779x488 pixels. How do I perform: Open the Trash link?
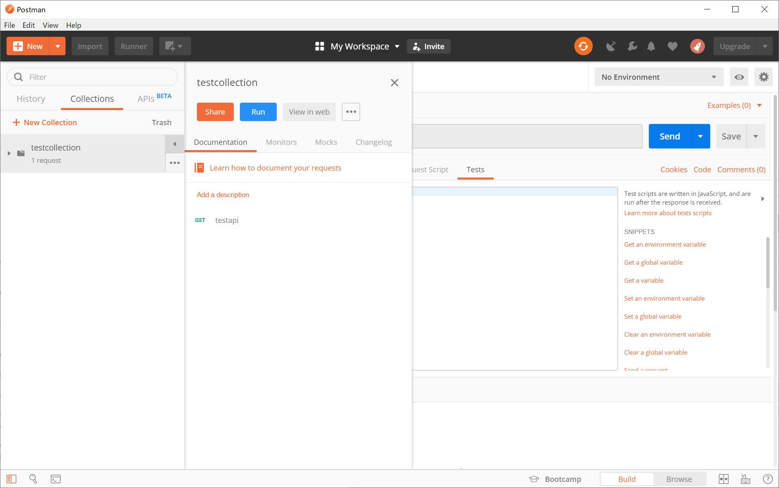(x=161, y=122)
